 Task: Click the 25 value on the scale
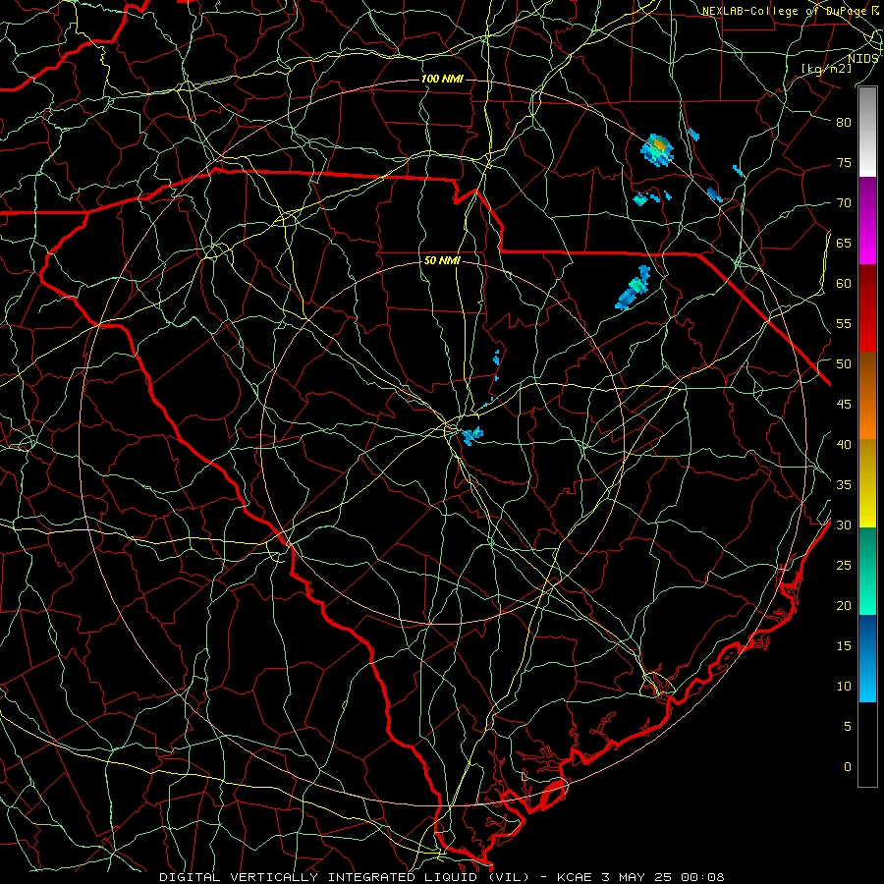pyautogui.click(x=844, y=566)
